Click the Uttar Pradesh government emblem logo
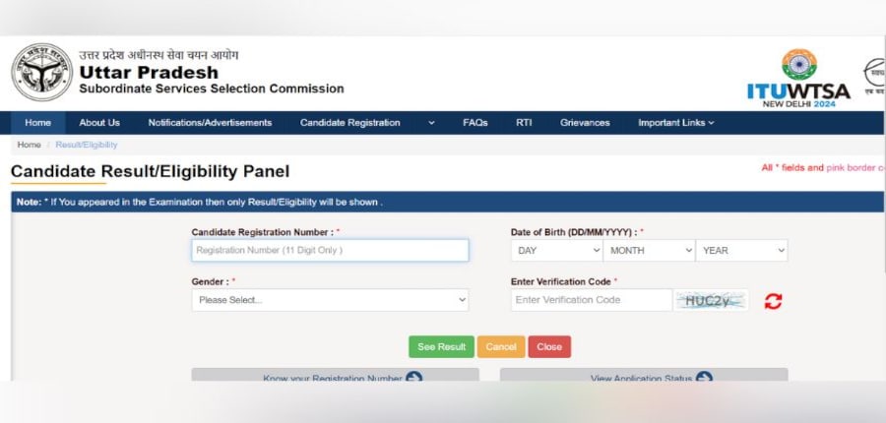Viewport: 886px width, 423px height. [40, 73]
